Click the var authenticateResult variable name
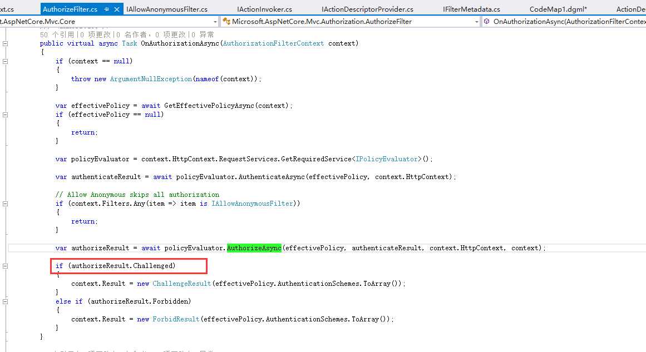 click(x=106, y=177)
